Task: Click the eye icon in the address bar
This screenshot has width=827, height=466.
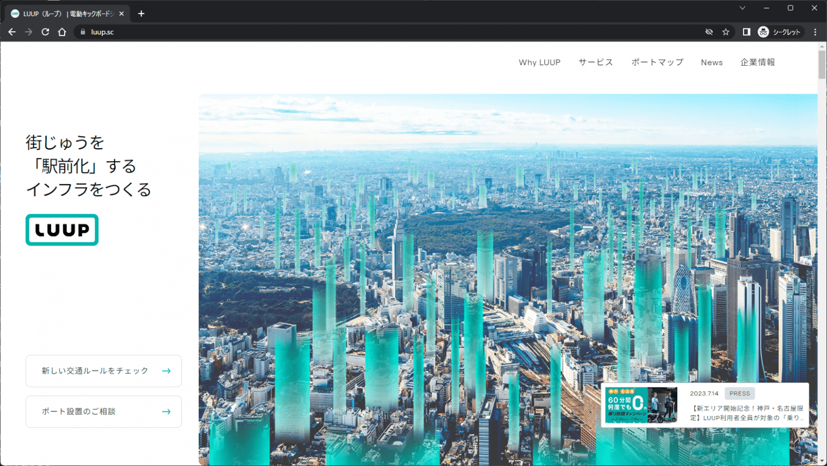Action: [710, 32]
